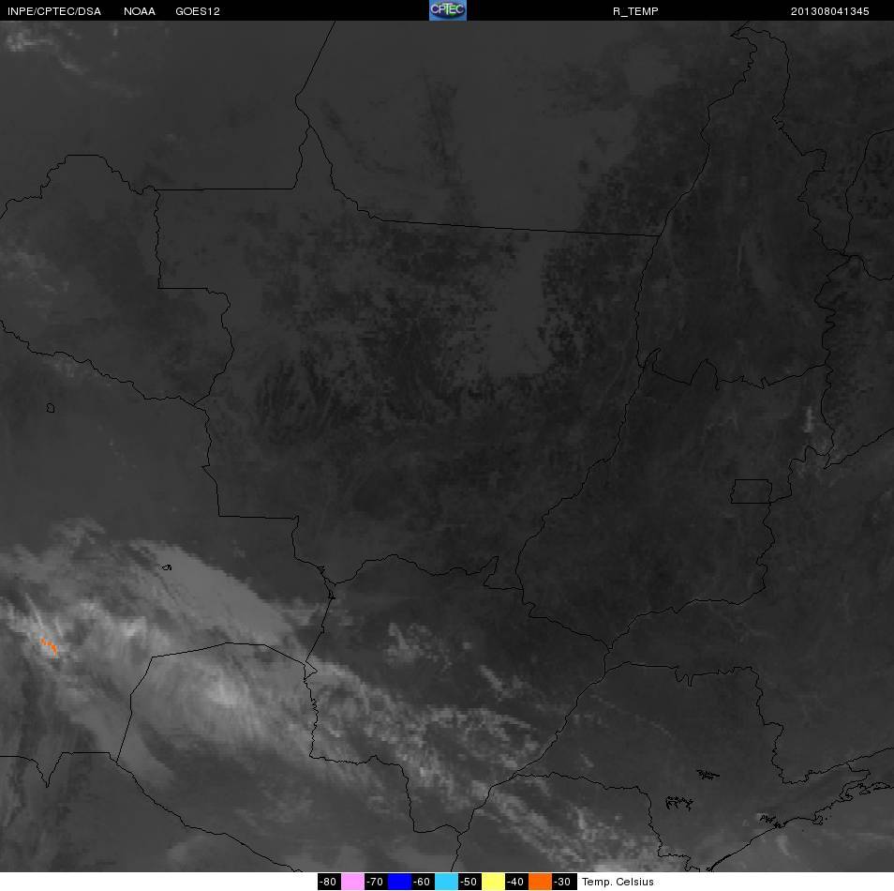The width and height of the screenshot is (894, 891).
Task: Click the -70 legend value
Action: click(x=376, y=882)
